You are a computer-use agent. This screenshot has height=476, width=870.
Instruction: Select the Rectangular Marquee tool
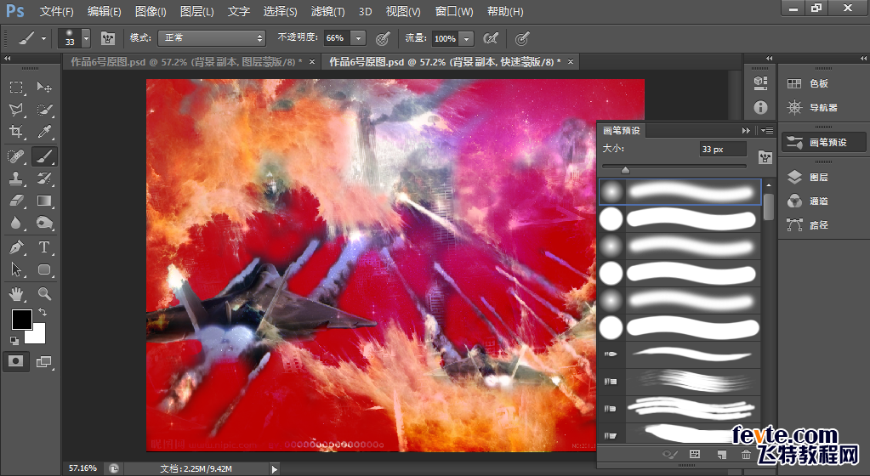(x=16, y=87)
